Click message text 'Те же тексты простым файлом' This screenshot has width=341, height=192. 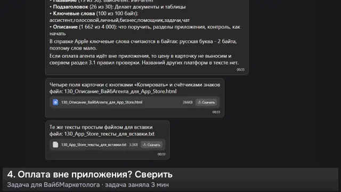(101, 127)
